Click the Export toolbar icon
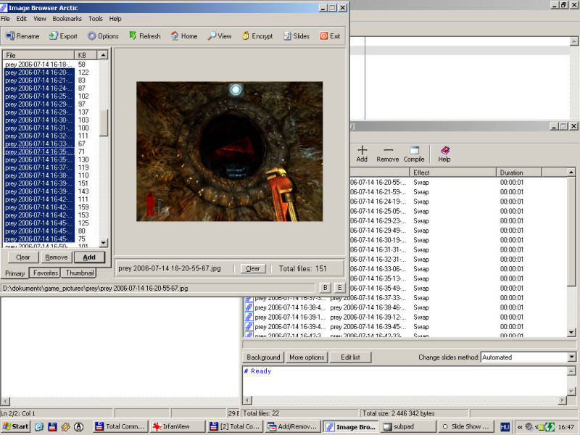Screen dimensions: 580x435 point(53,36)
